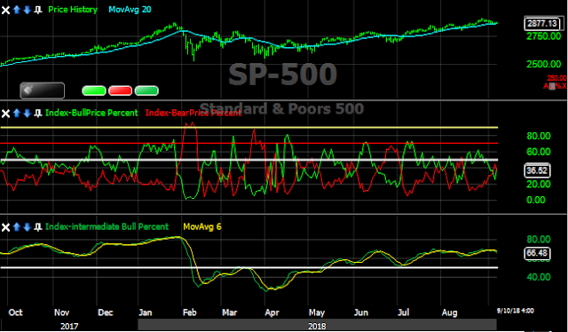Close the Index-BullPrice Percent panel

tap(5, 113)
